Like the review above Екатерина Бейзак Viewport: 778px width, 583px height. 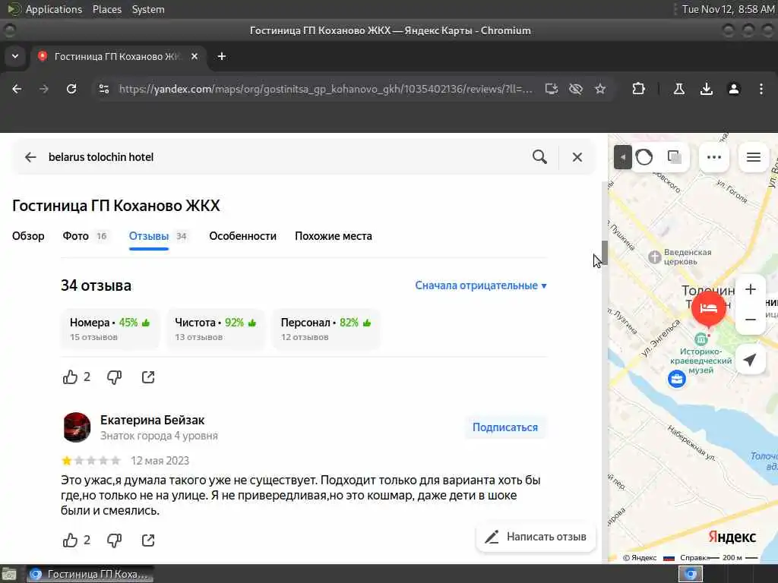point(71,377)
